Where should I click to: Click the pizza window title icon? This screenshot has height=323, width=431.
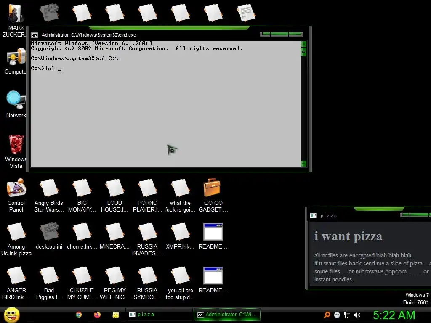coord(313,216)
